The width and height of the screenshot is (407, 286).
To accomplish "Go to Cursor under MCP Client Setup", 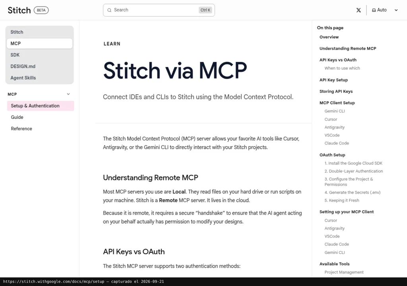I will point(331,119).
